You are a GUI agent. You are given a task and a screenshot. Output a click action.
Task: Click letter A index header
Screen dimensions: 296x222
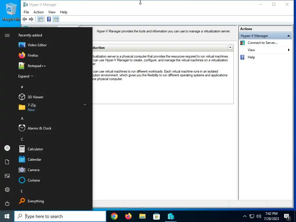click(22, 118)
